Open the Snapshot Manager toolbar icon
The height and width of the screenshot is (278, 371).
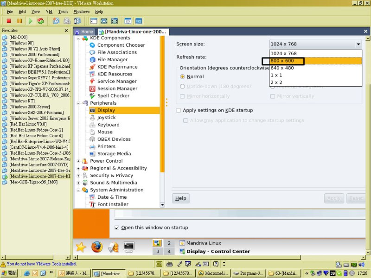[x=77, y=21]
